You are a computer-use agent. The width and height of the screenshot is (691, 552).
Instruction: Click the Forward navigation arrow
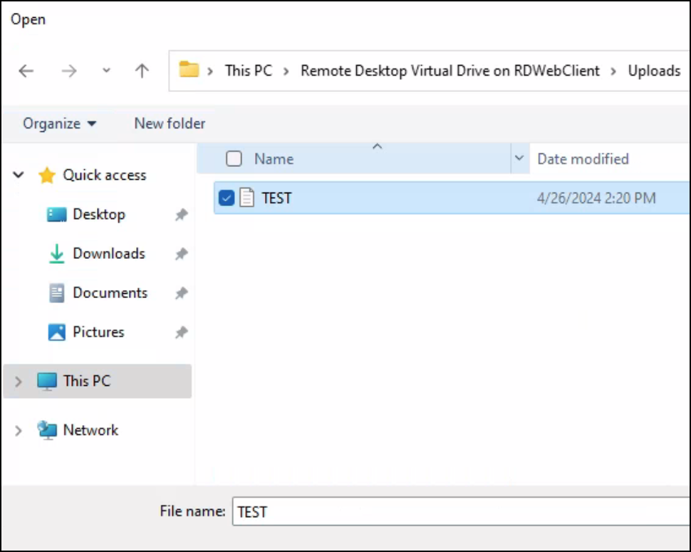point(68,71)
